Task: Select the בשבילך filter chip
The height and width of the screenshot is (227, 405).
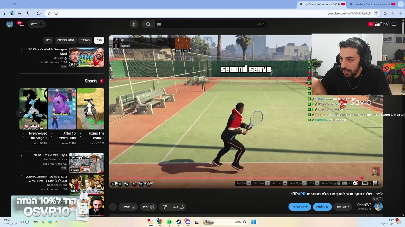Action: tap(85, 40)
